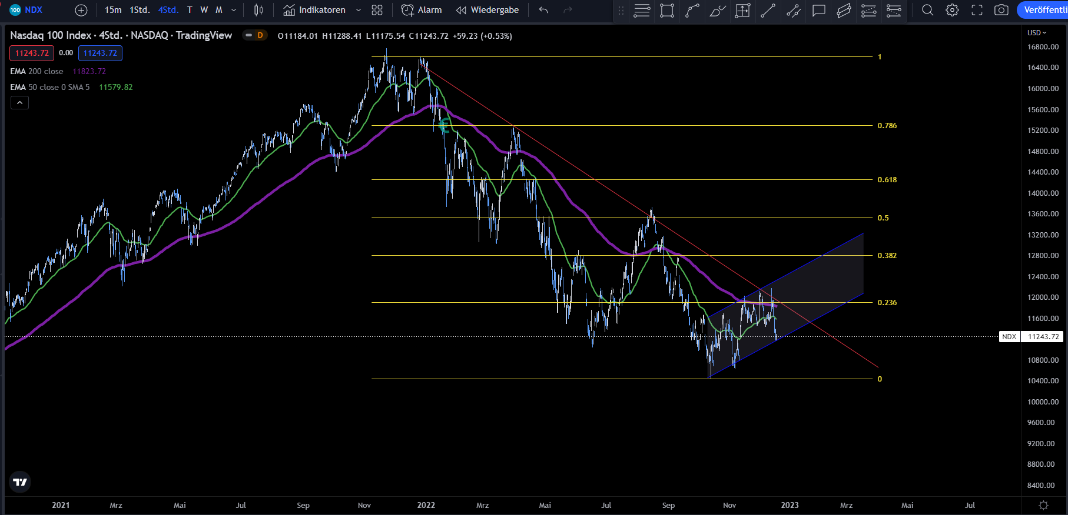1068x515 pixels.
Task: Click the Fibonacci 0.786 level label
Action: tap(887, 126)
